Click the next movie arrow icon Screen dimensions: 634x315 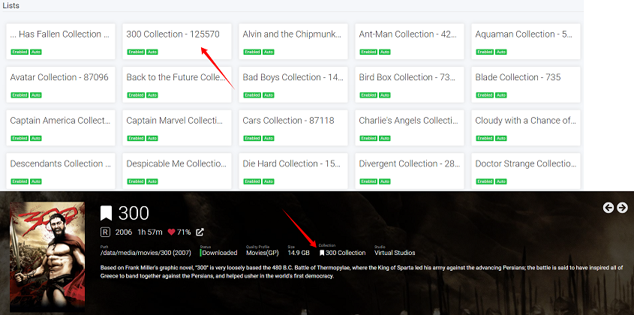[x=622, y=208]
